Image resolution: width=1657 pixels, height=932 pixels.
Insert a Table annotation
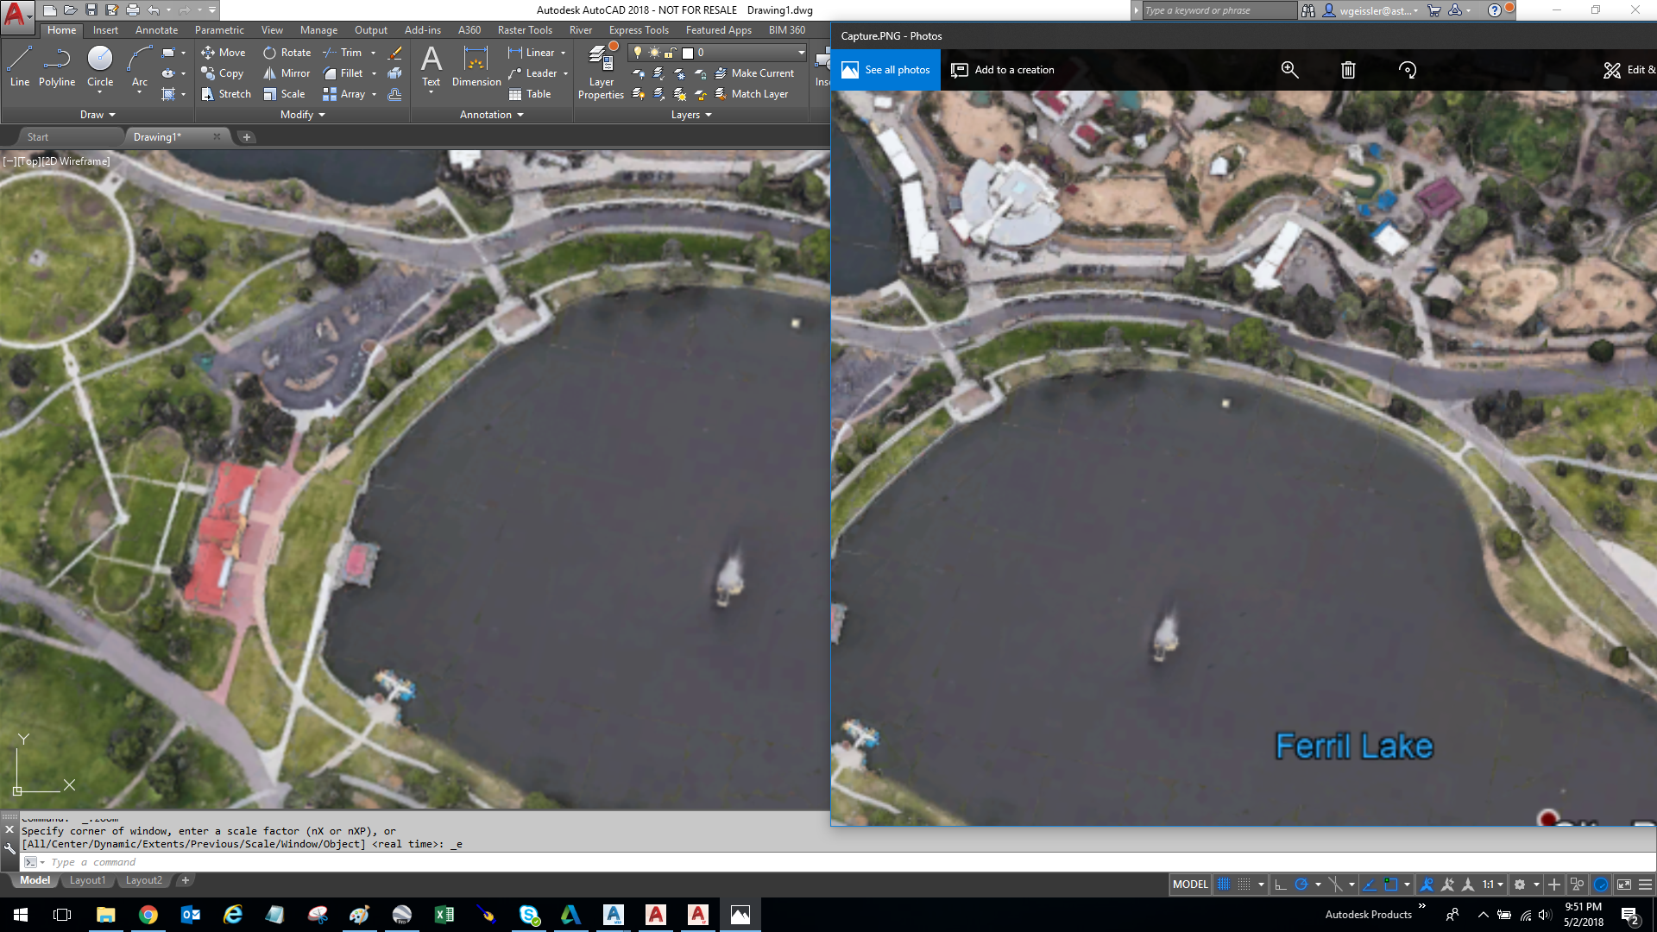coord(530,94)
